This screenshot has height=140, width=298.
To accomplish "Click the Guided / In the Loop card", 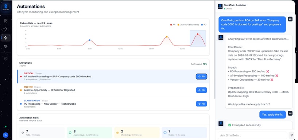I will pyautogui.click(x=184, y=133).
